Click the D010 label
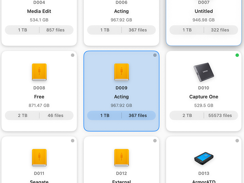Image resolution: width=244 pixels, height=183 pixels. click(x=204, y=88)
